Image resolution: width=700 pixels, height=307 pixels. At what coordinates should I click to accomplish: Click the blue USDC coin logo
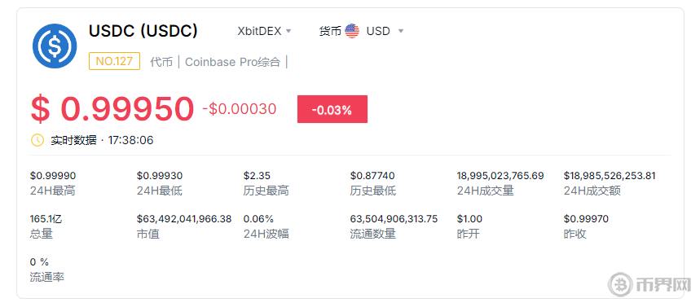click(x=55, y=46)
